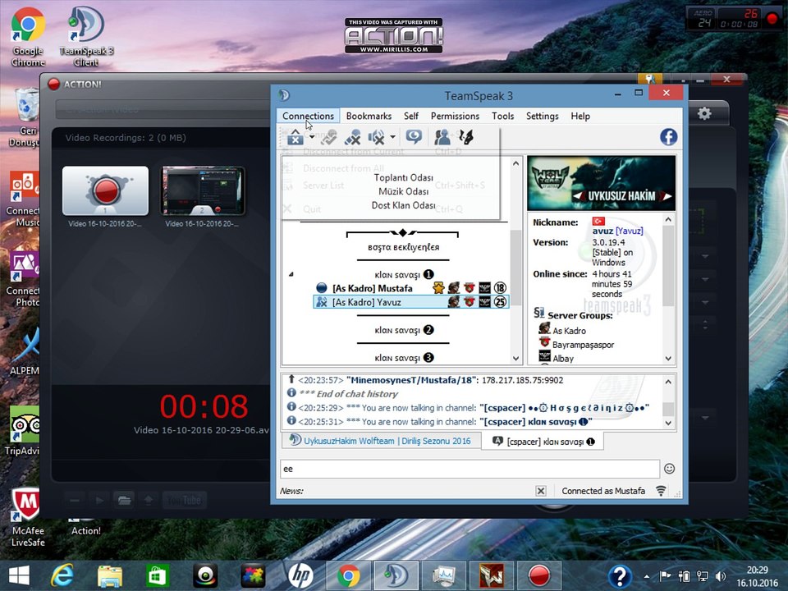
Task: Click the Action! play recording button
Action: coord(99,500)
